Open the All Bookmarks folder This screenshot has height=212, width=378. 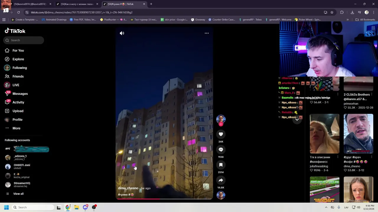tap(365, 20)
